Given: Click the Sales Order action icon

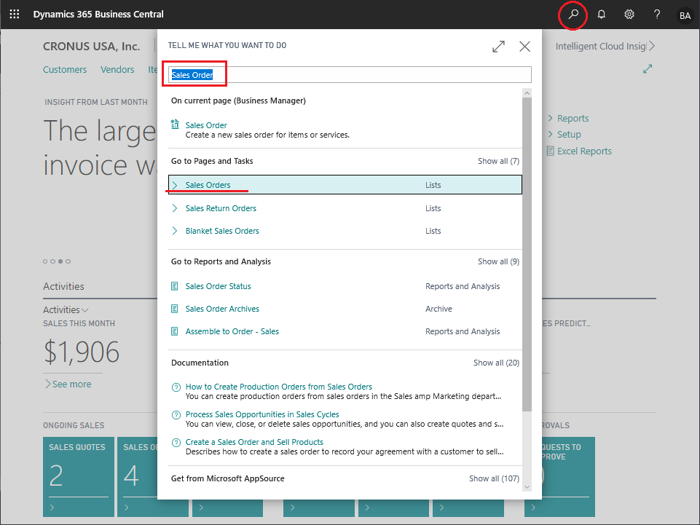Looking at the screenshot, I should pyautogui.click(x=175, y=125).
